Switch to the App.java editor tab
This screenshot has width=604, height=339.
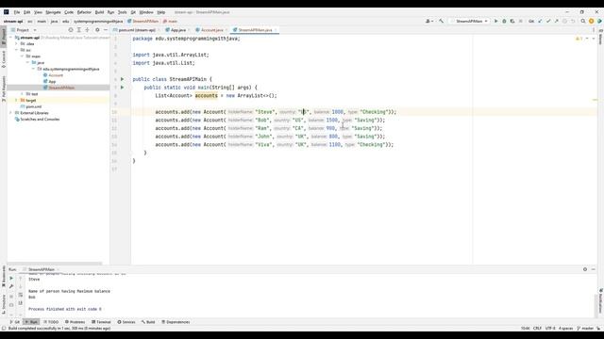[x=178, y=30]
